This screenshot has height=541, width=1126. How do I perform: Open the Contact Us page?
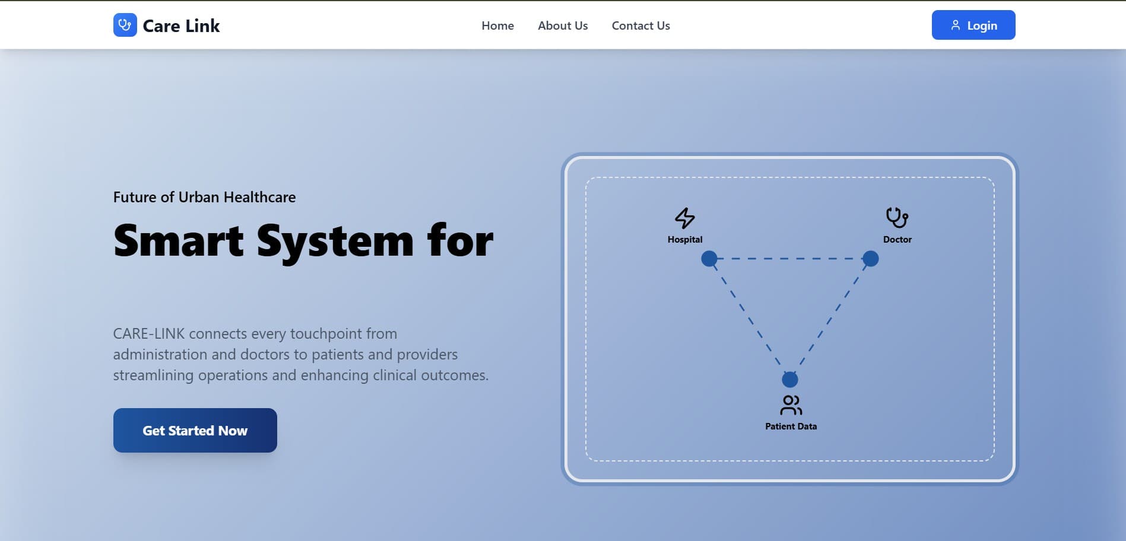click(x=640, y=26)
